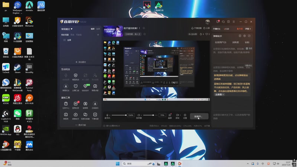Open the 读弹幕 danmaku reader tool
The image size is (297, 167).
[x=85, y=105]
